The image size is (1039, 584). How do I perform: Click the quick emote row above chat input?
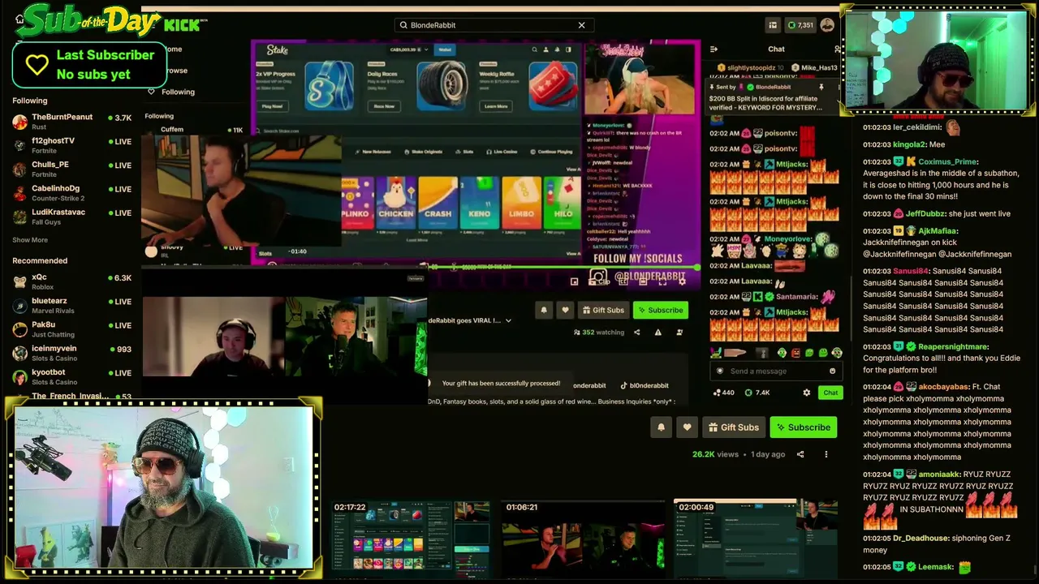coord(776,353)
